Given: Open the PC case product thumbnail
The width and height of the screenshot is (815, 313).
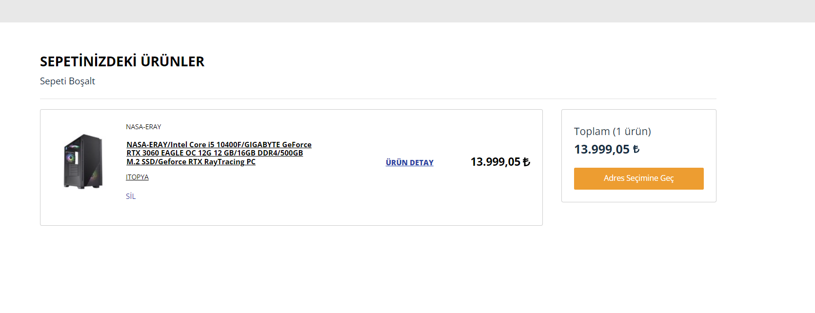Looking at the screenshot, I should (83, 161).
